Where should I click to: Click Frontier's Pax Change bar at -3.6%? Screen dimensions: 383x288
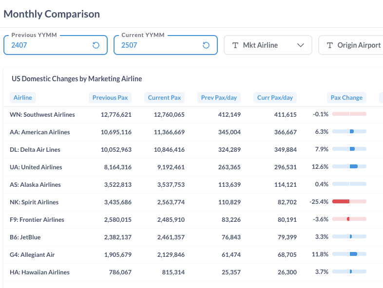pyautogui.click(x=349, y=219)
